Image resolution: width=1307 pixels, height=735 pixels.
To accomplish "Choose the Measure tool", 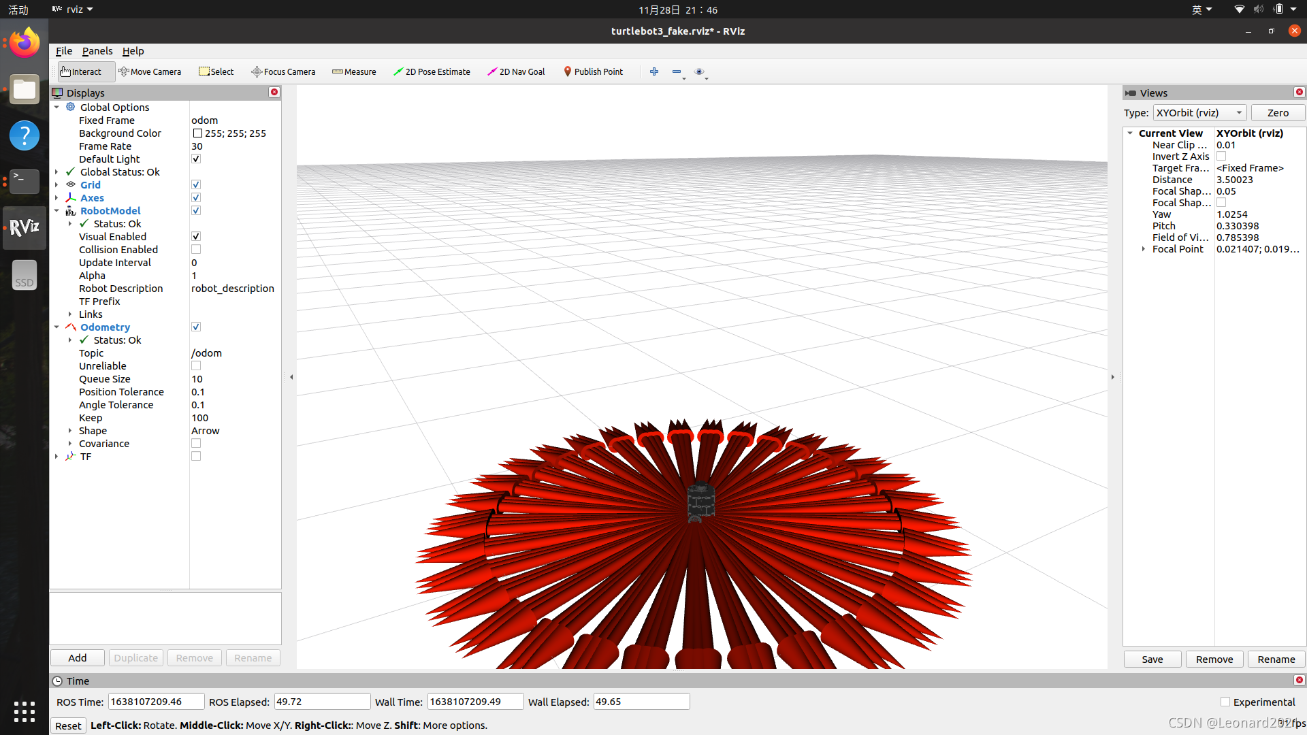I will (354, 71).
